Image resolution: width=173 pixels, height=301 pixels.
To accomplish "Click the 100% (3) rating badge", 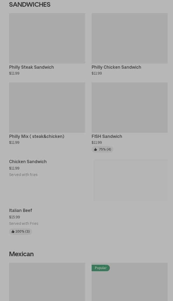I will pos(21,232).
